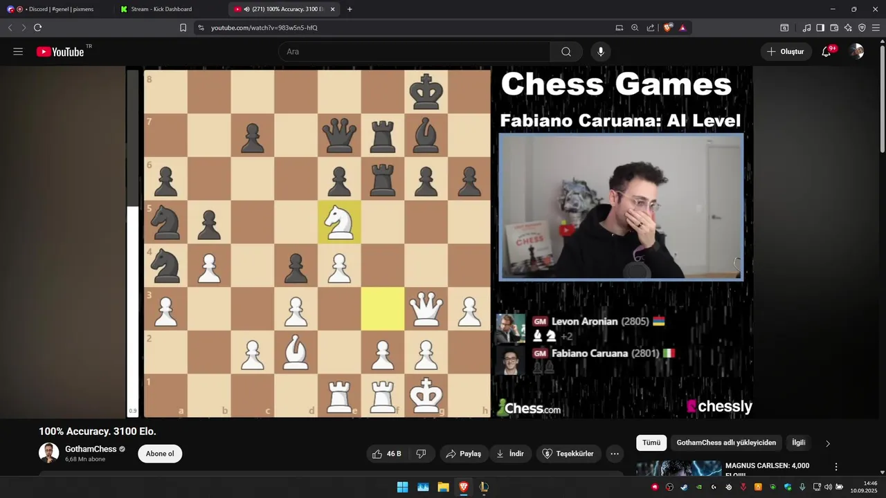Click the Teşekkürler thanks button
The width and height of the screenshot is (886, 498).
[568, 454]
